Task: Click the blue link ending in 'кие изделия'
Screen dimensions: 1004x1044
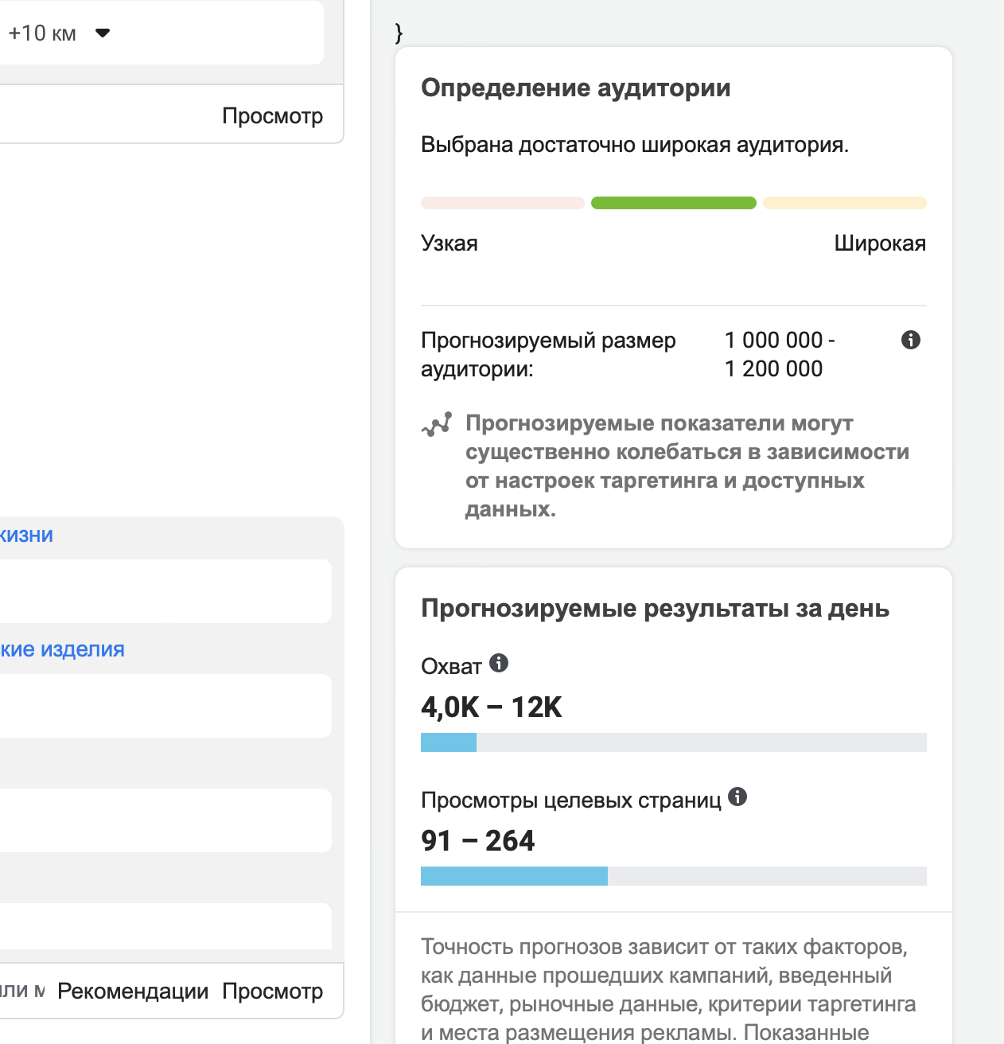Action: pyautogui.click(x=62, y=649)
